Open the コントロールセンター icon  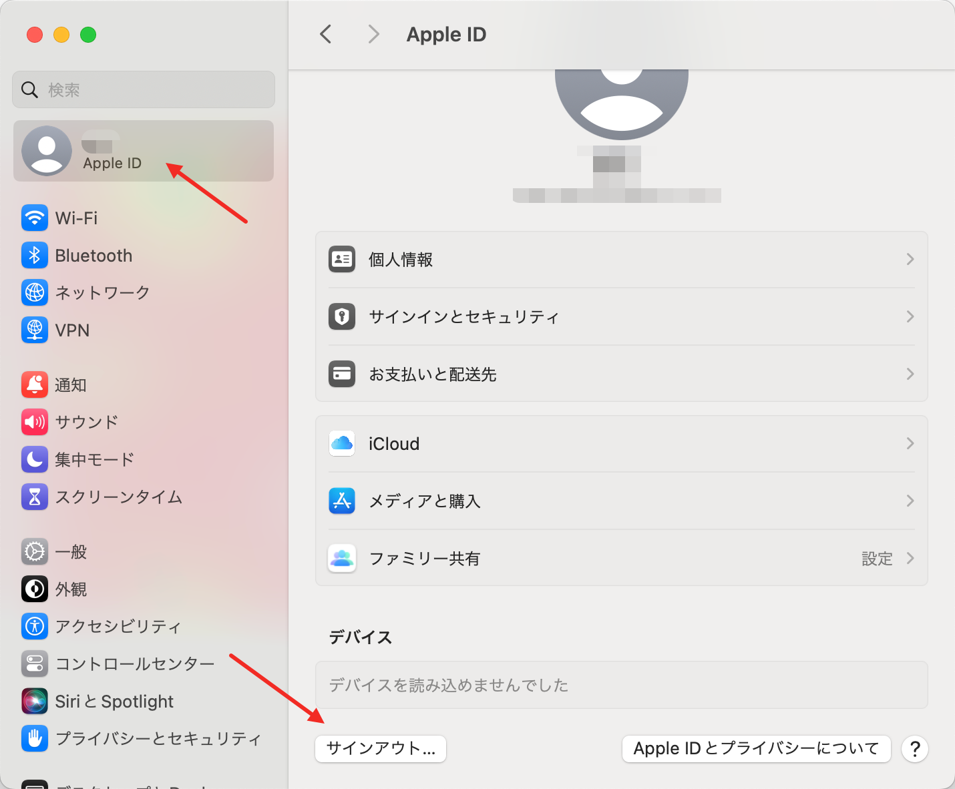pos(35,664)
